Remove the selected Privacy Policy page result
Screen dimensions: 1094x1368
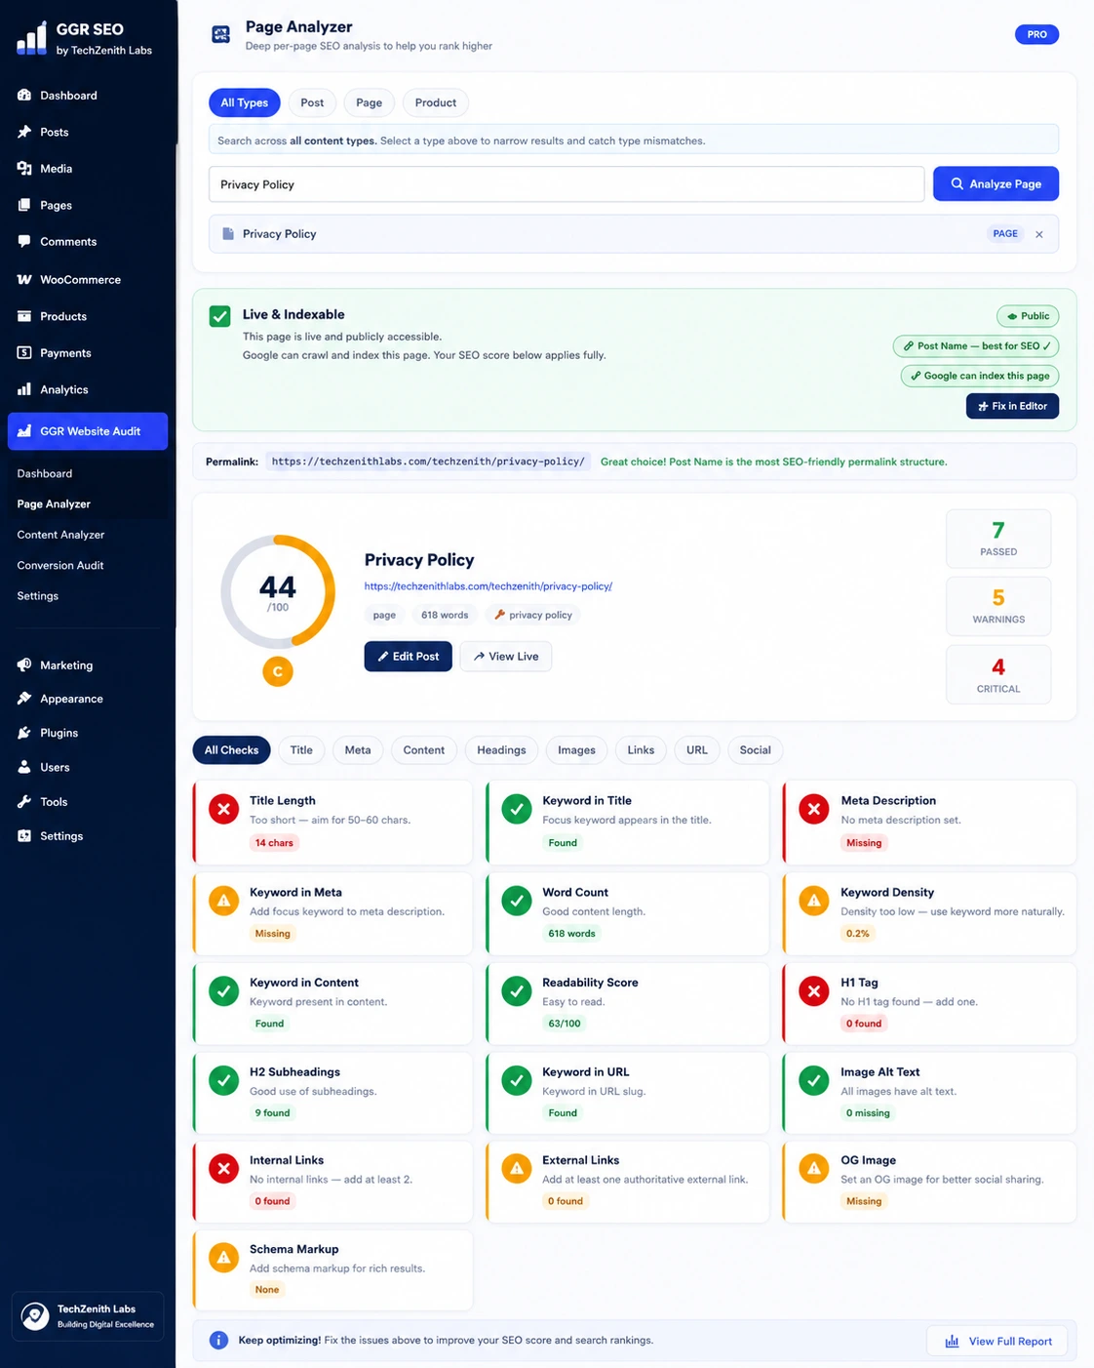[x=1039, y=234]
